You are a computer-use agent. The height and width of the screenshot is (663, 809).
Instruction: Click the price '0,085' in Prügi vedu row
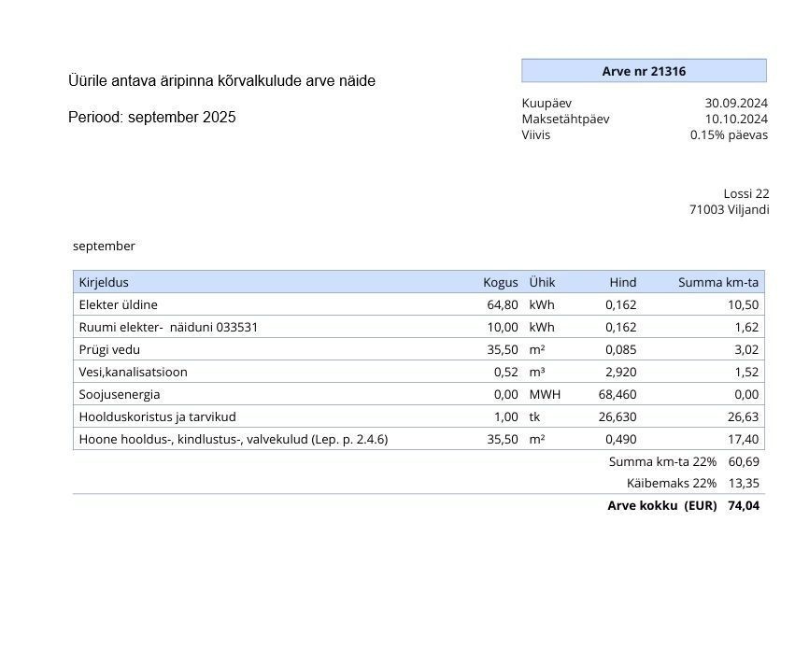coord(620,349)
